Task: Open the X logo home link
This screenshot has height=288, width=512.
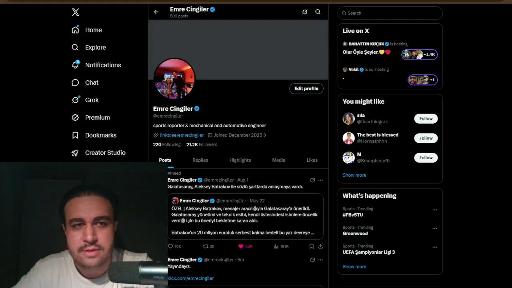Action: point(76,12)
